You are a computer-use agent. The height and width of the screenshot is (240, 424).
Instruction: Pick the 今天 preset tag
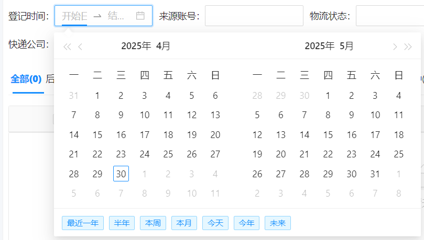(215, 223)
